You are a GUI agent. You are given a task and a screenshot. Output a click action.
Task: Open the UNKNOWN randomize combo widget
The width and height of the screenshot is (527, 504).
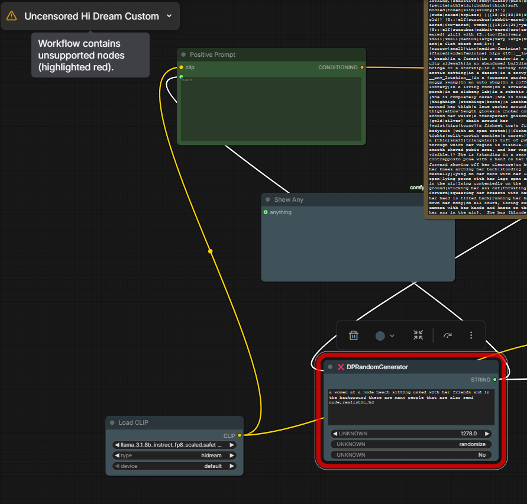pos(411,444)
